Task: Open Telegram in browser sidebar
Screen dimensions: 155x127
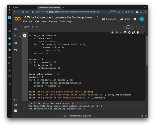Action: pos(10,44)
